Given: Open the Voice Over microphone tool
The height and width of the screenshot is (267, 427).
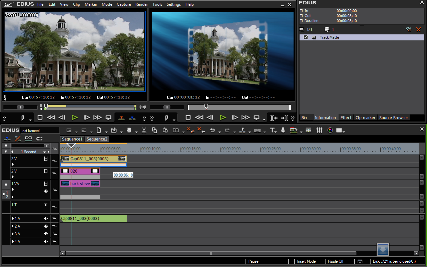Looking at the screenshot, I should pos(283,130).
